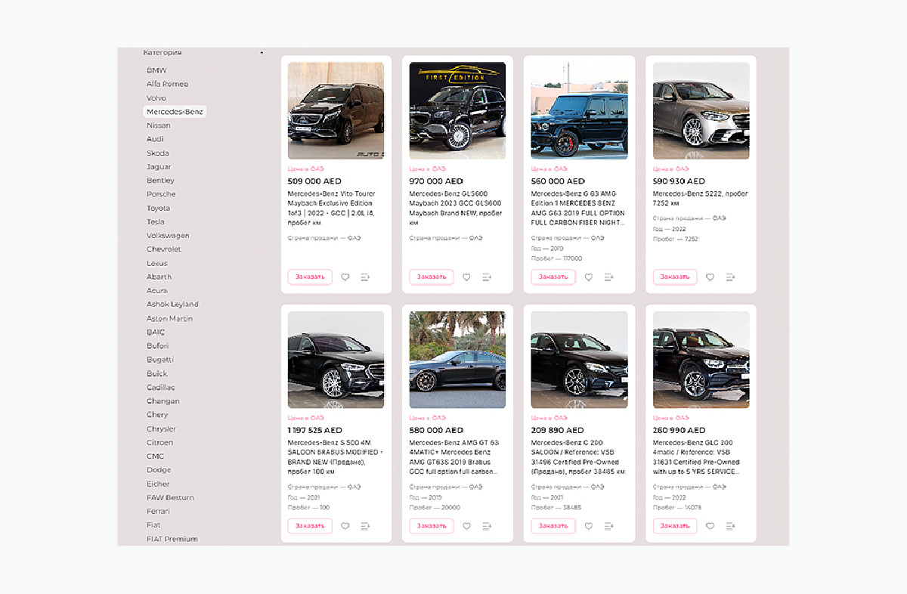Mark the C 200 Saloon as favorite
907x594 pixels.
click(588, 526)
